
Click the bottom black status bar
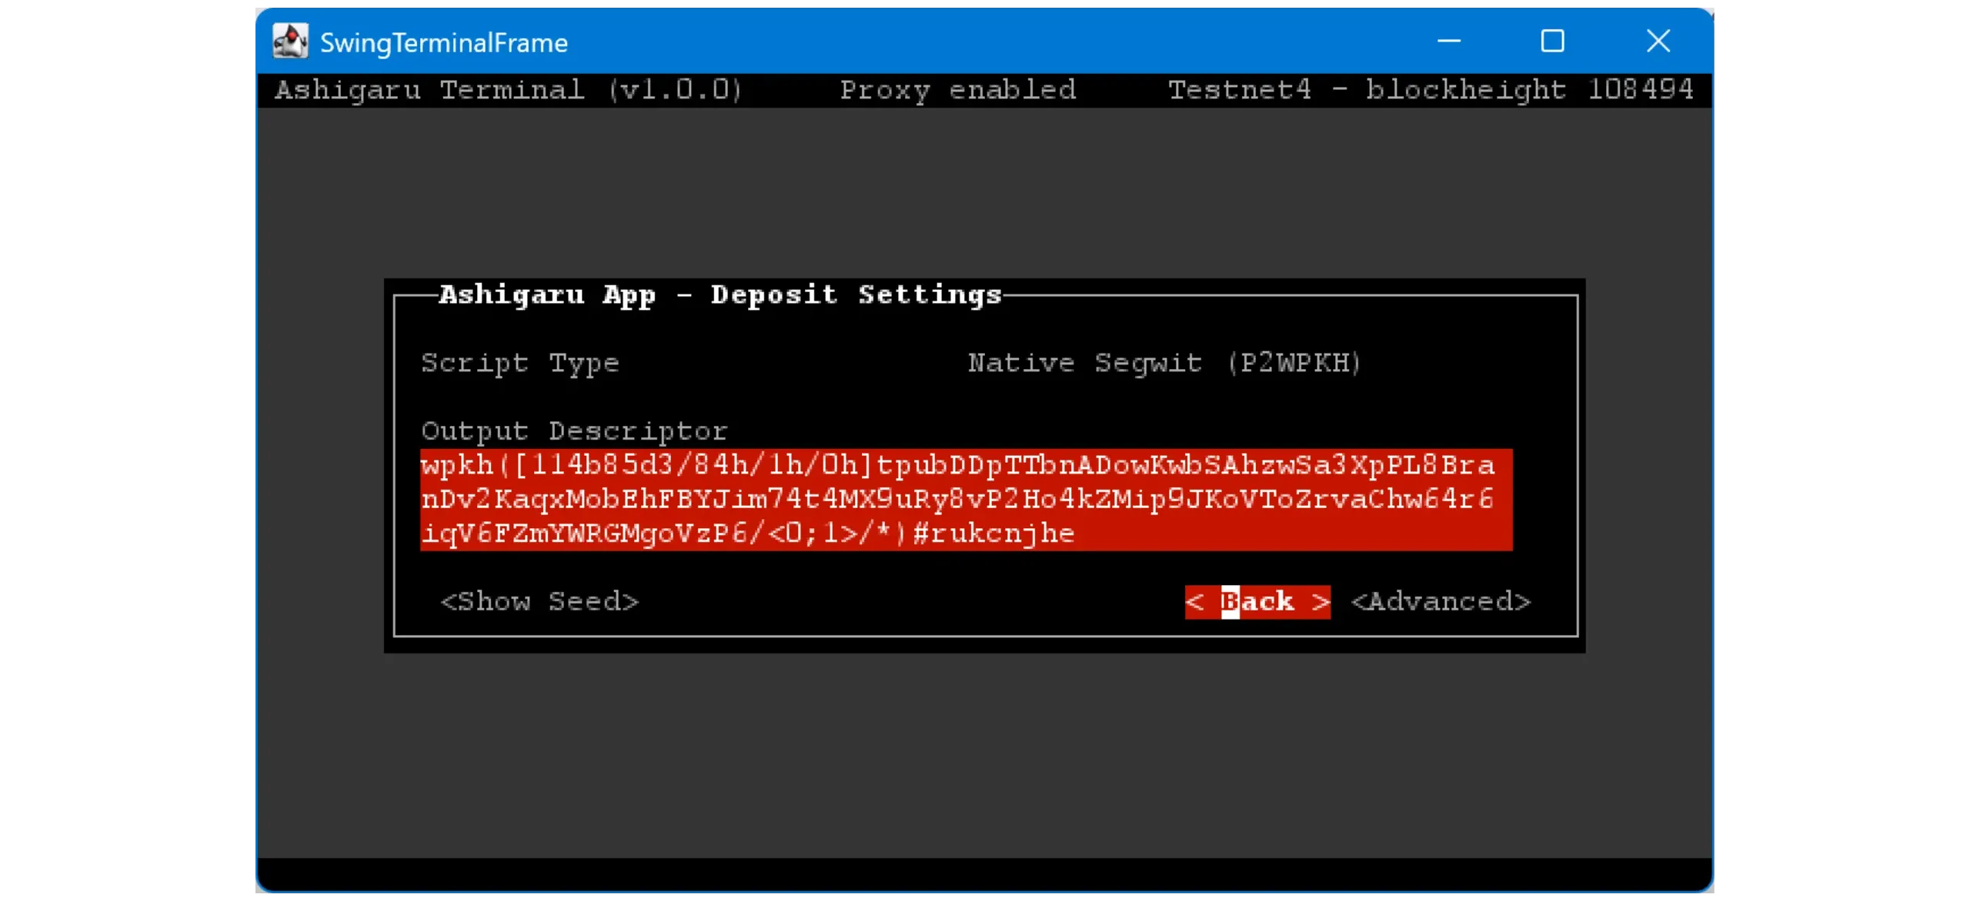[x=983, y=873]
